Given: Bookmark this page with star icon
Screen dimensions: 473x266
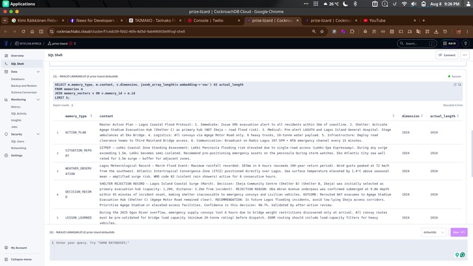Looking at the screenshot, I should pos(322,31).
